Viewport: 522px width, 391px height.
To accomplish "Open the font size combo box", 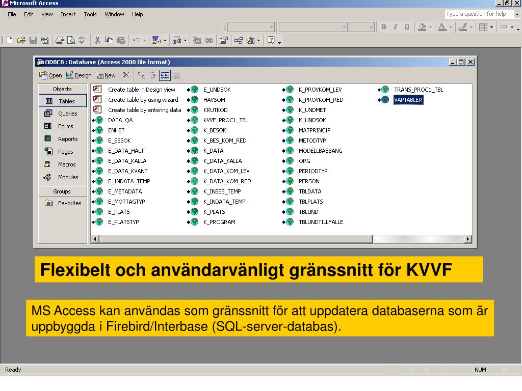I will (361, 27).
